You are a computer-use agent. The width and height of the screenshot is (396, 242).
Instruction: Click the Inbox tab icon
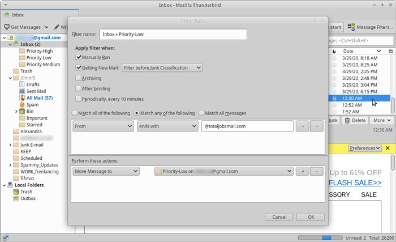pyautogui.click(x=7, y=15)
